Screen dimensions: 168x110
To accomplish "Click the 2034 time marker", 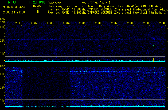I will coord(66,23).
